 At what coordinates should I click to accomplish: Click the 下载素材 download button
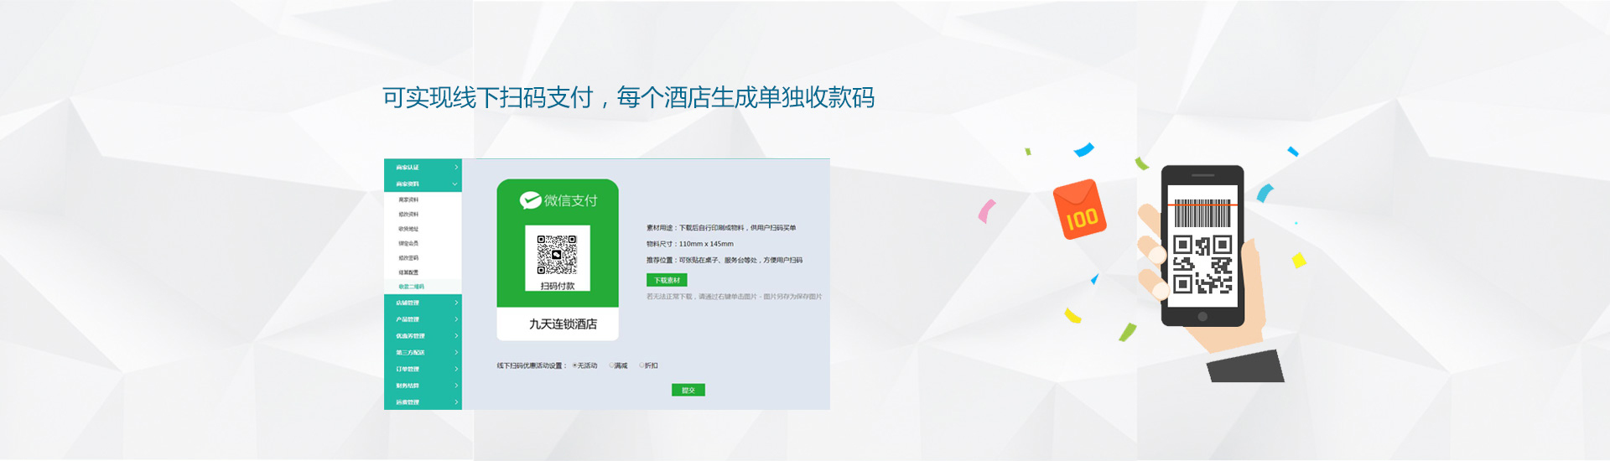[x=667, y=280]
